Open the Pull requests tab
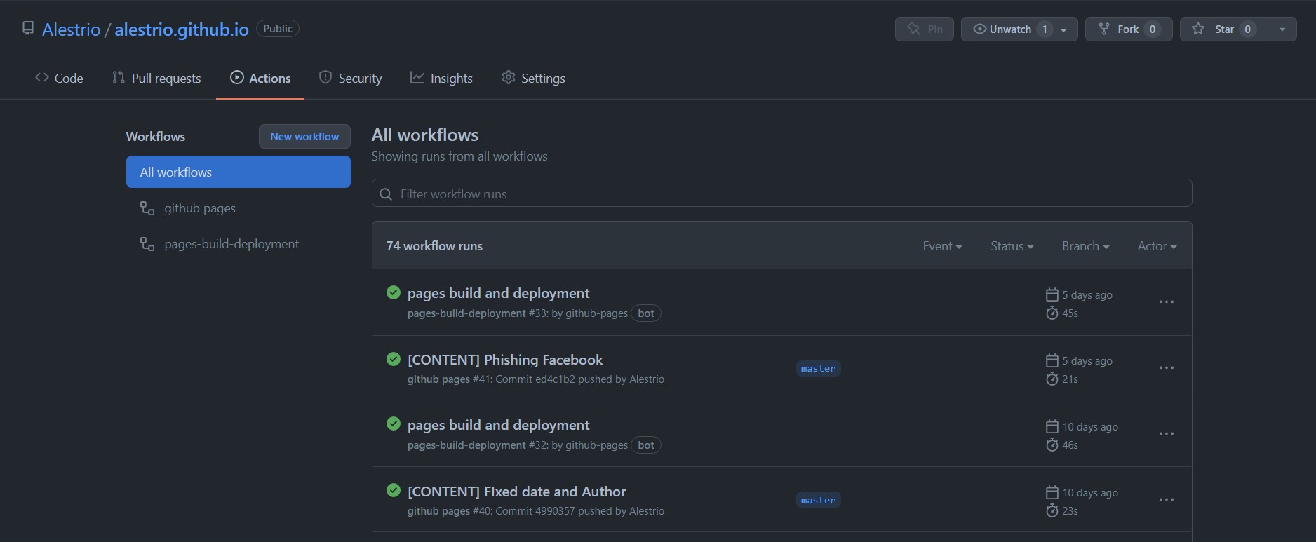 tap(156, 78)
